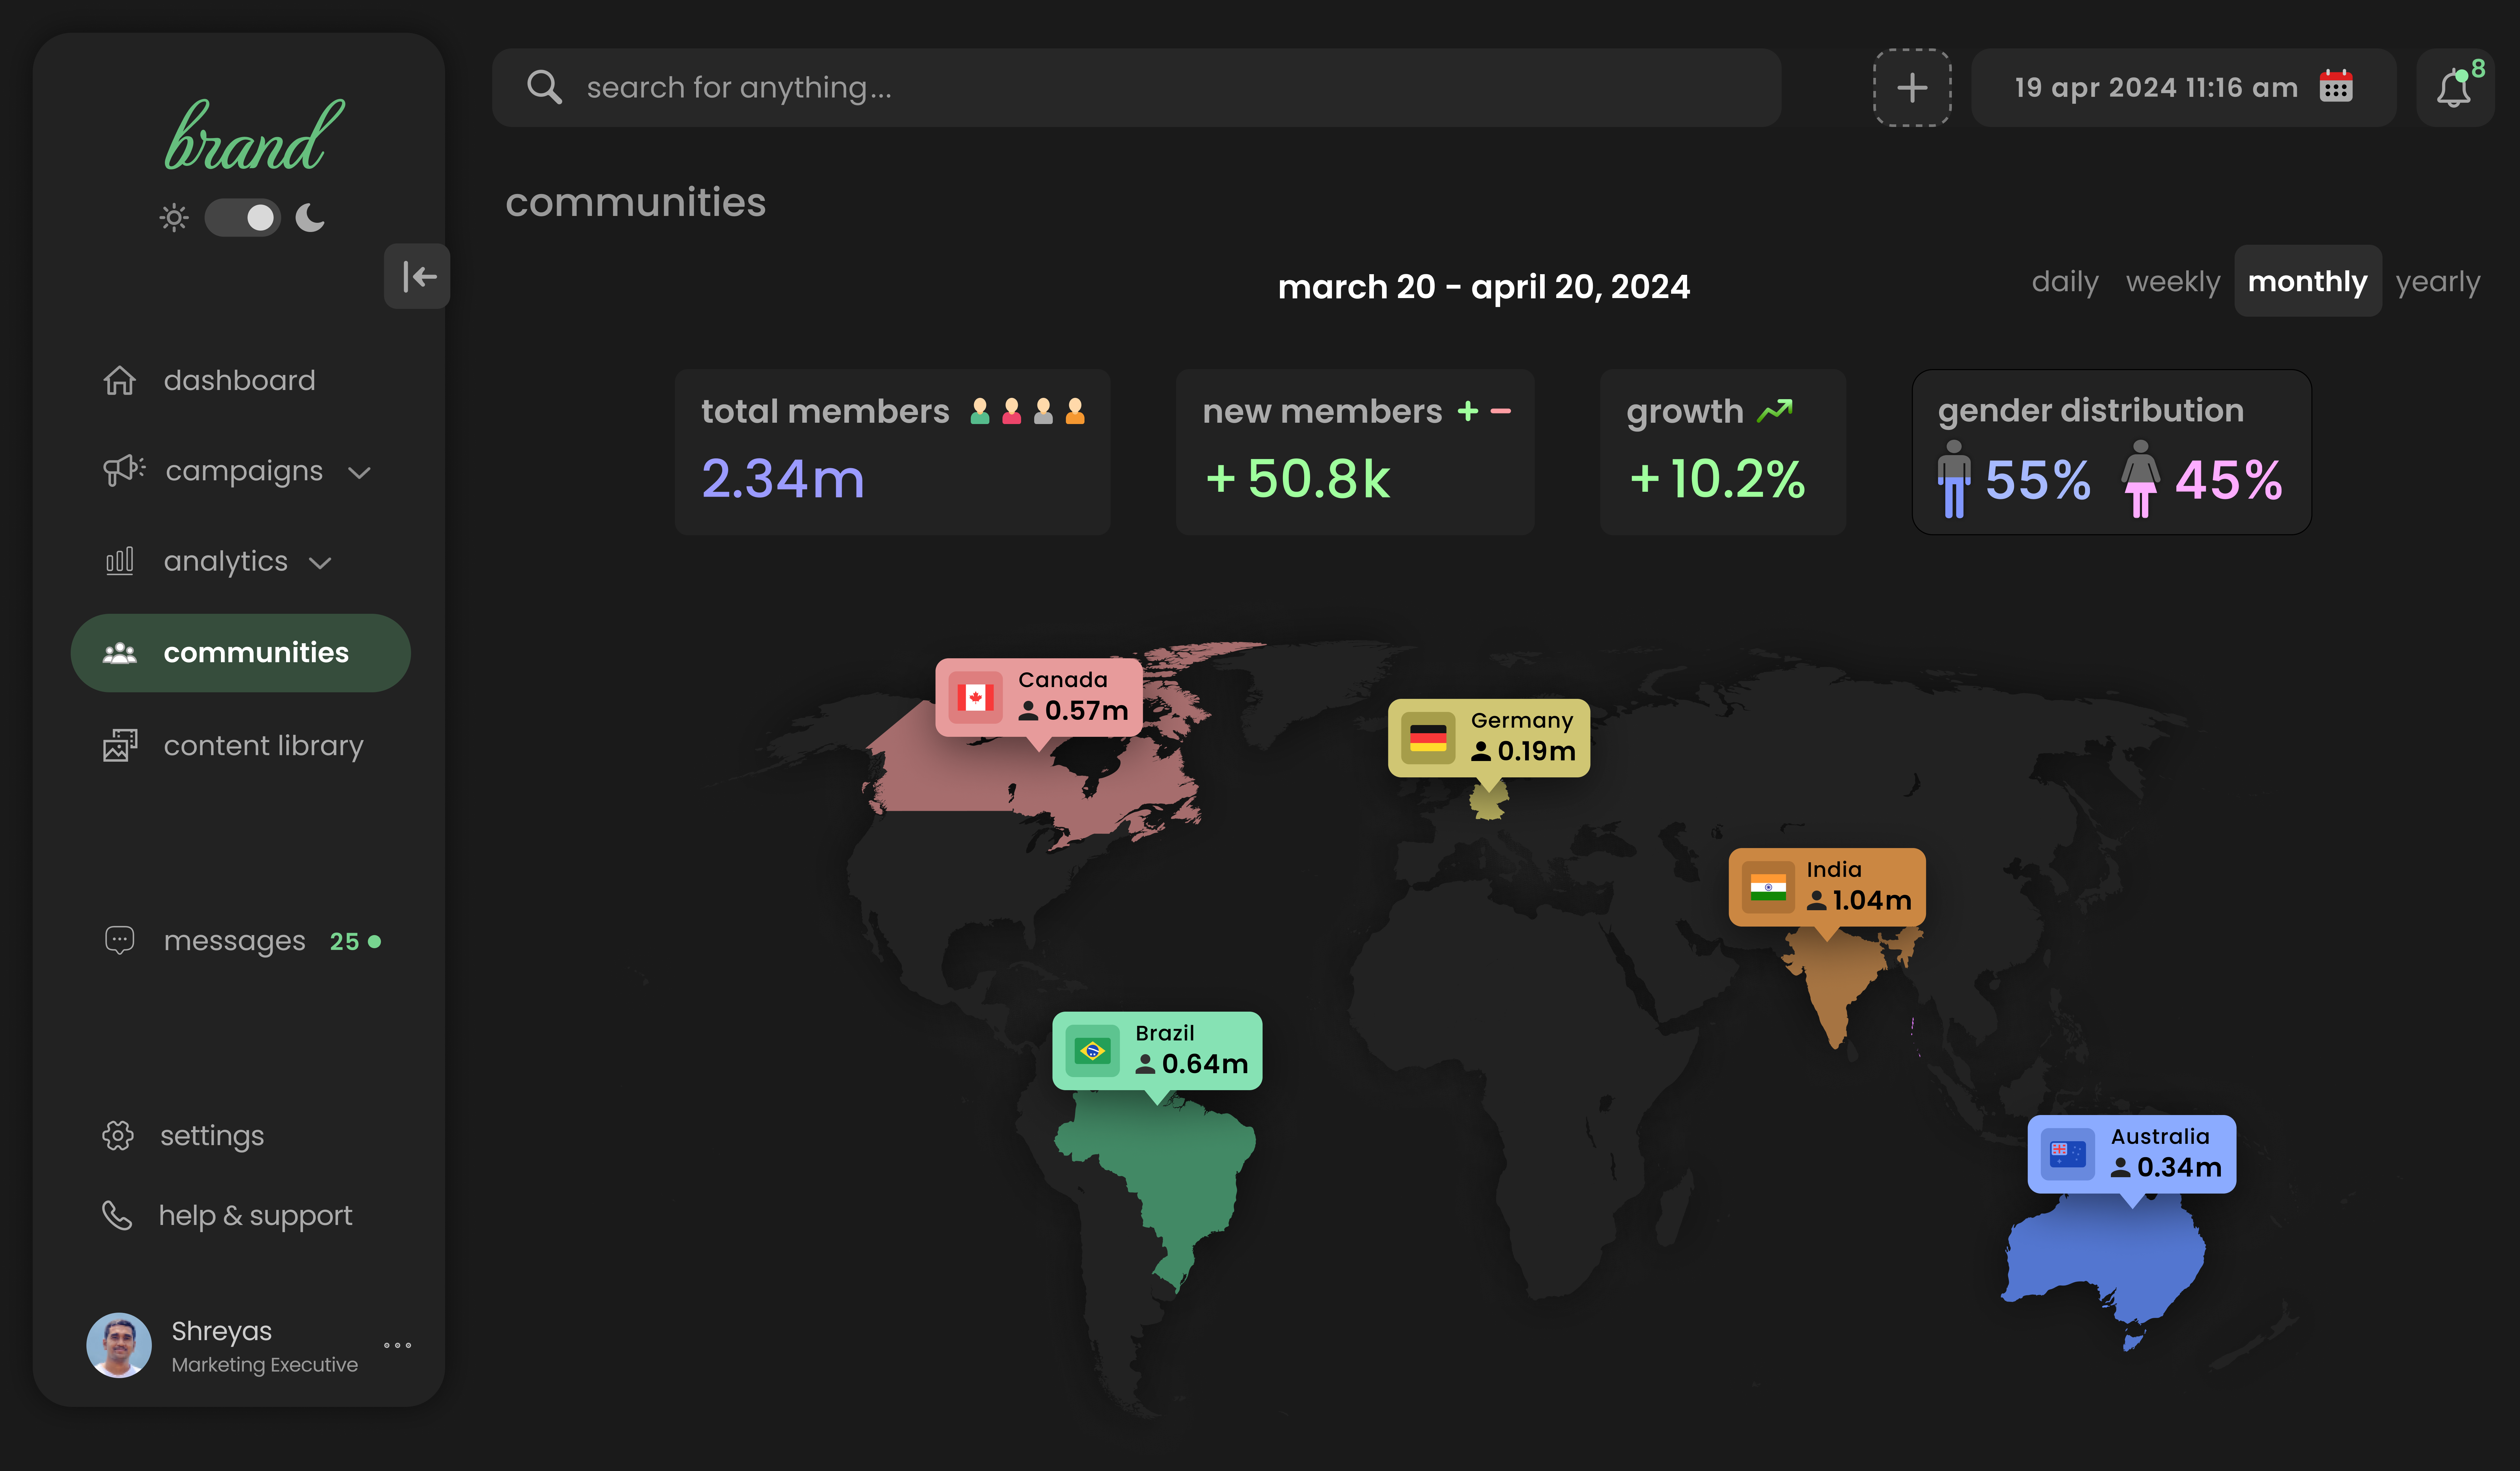Click the calendar icon beside the date
Viewport: 2520px width, 1471px height.
[x=2336, y=87]
